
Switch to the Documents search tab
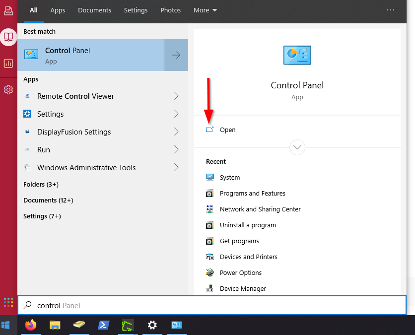coord(94,10)
